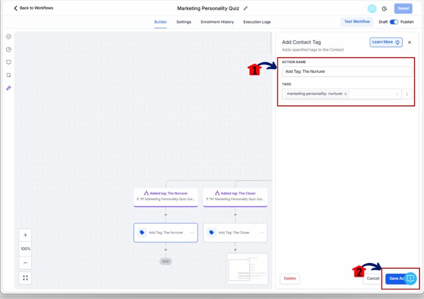
Task: Open options menu on Add Tag: The Closer node
Action: [x=261, y=232]
